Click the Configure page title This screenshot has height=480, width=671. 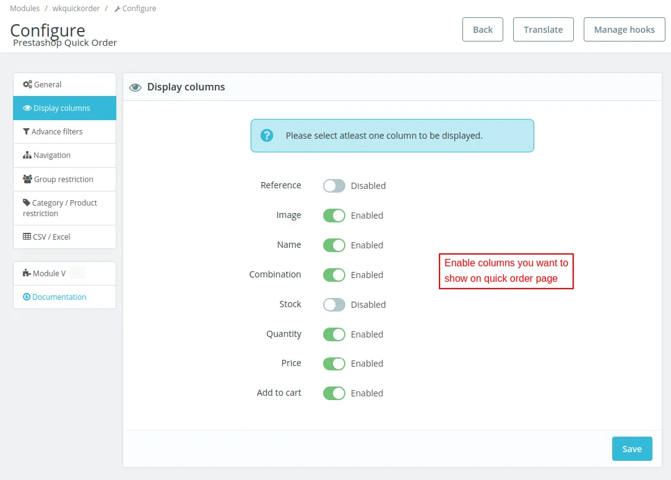click(x=48, y=30)
